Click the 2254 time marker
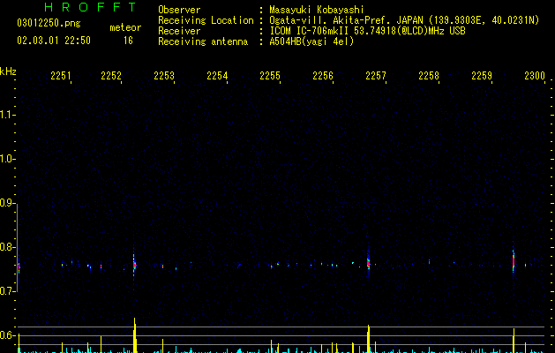 coord(217,76)
